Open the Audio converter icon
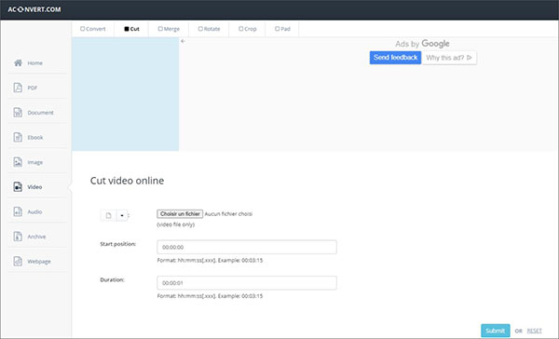The height and width of the screenshot is (339, 559). point(18,211)
